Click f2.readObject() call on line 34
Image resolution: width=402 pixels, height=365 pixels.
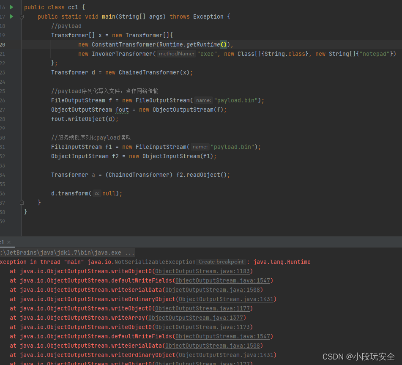pos(202,175)
